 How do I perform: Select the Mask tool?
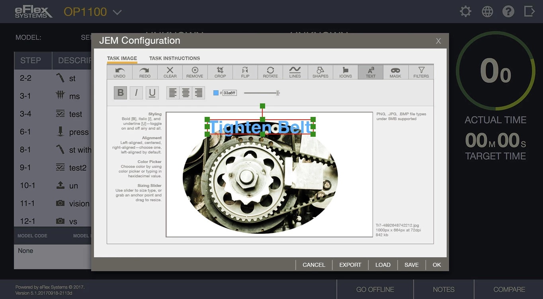(395, 72)
